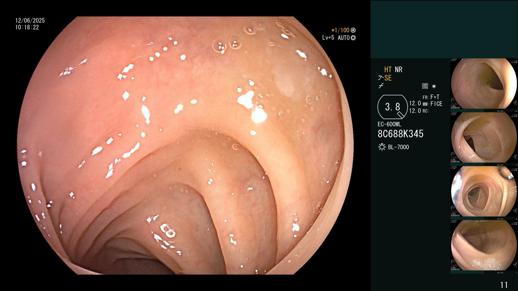Screen dimensions: 518x291
Task: Click the tone curve icon below SE
Action: tap(381, 86)
